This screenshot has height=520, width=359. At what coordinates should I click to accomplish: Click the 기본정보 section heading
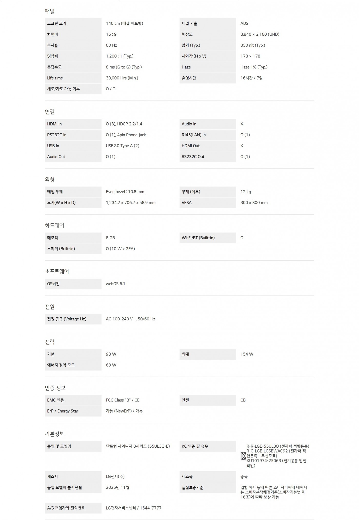[x=55, y=434]
